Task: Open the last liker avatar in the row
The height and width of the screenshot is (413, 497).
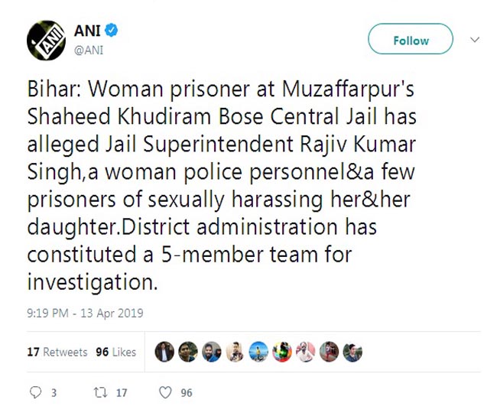Action: [x=352, y=352]
